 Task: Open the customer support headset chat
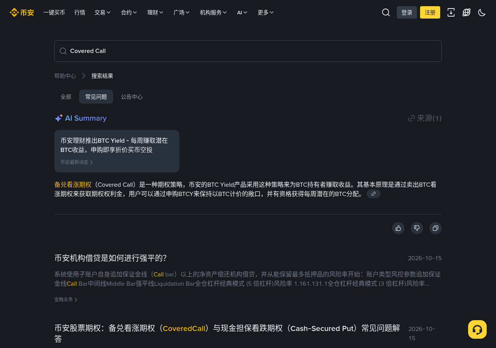click(477, 329)
